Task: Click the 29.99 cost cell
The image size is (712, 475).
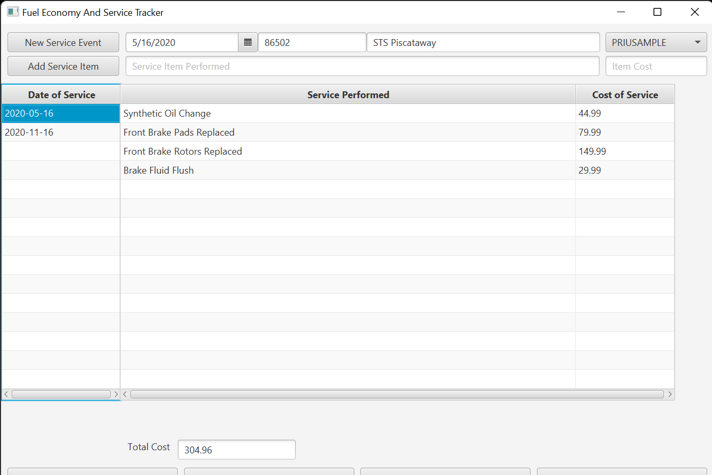Action: [x=625, y=170]
